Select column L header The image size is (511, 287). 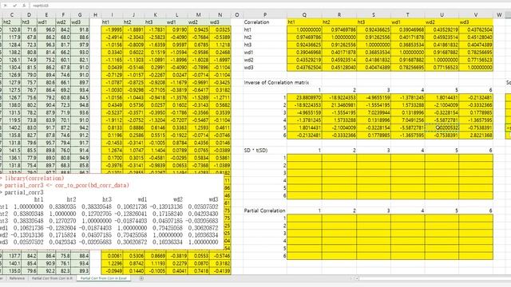click(x=176, y=14)
